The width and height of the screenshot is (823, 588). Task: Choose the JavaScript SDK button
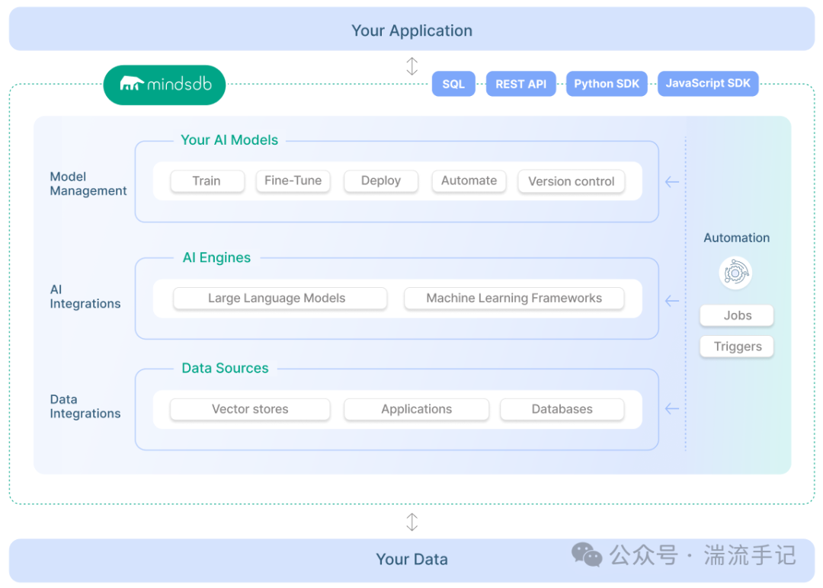[x=708, y=83]
